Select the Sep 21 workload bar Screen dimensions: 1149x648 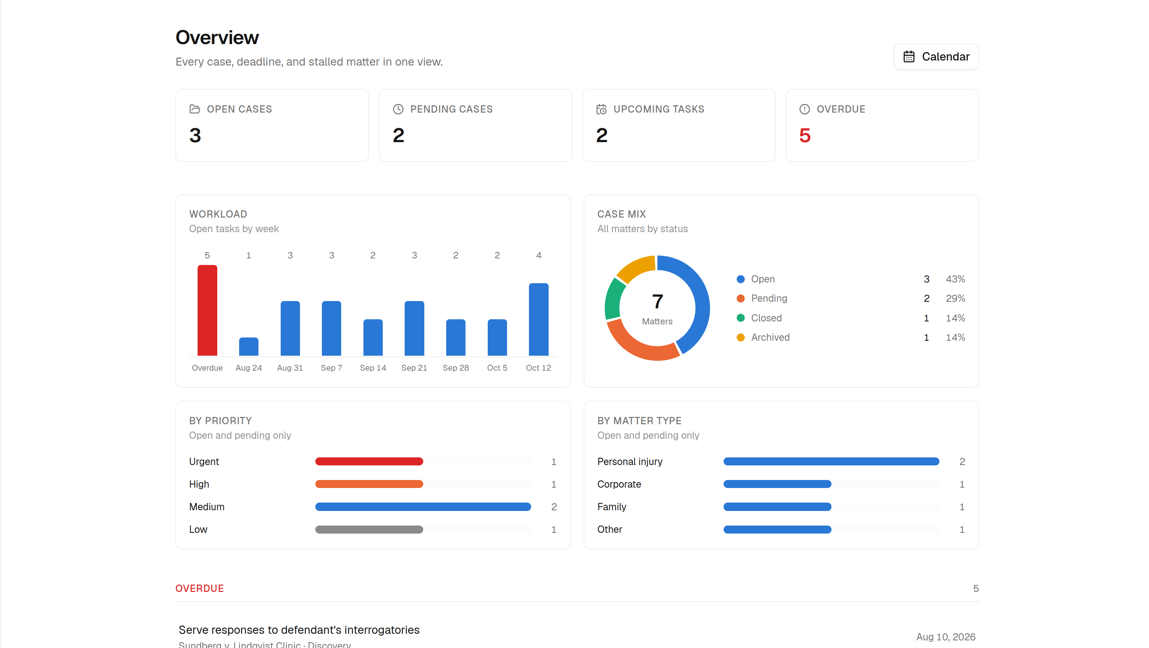pos(414,328)
